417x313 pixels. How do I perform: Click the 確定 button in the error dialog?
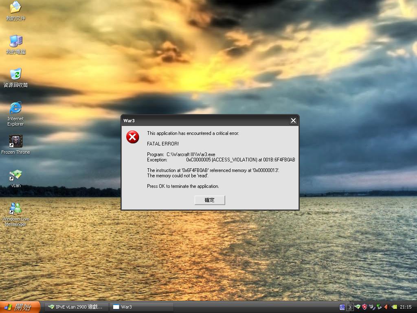tap(210, 200)
